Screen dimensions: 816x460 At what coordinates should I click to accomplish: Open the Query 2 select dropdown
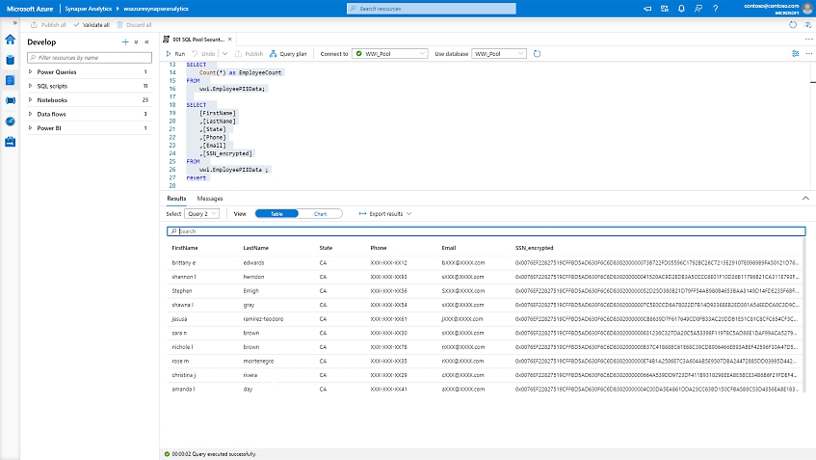(x=201, y=213)
